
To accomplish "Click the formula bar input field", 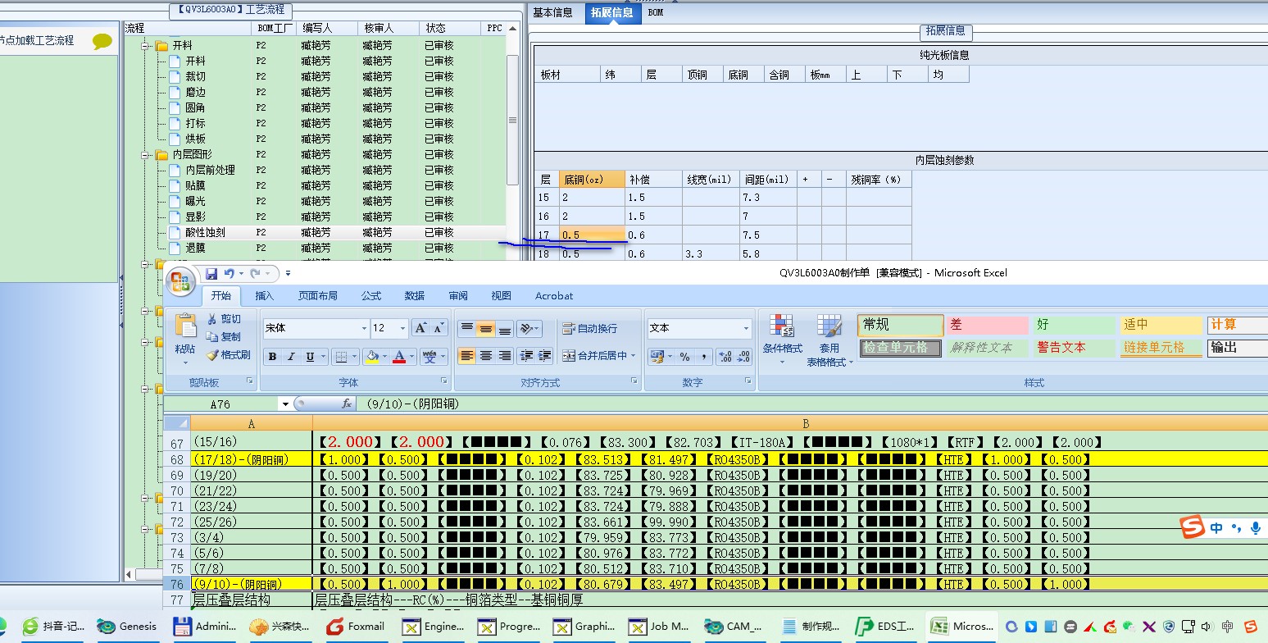I will [811, 404].
